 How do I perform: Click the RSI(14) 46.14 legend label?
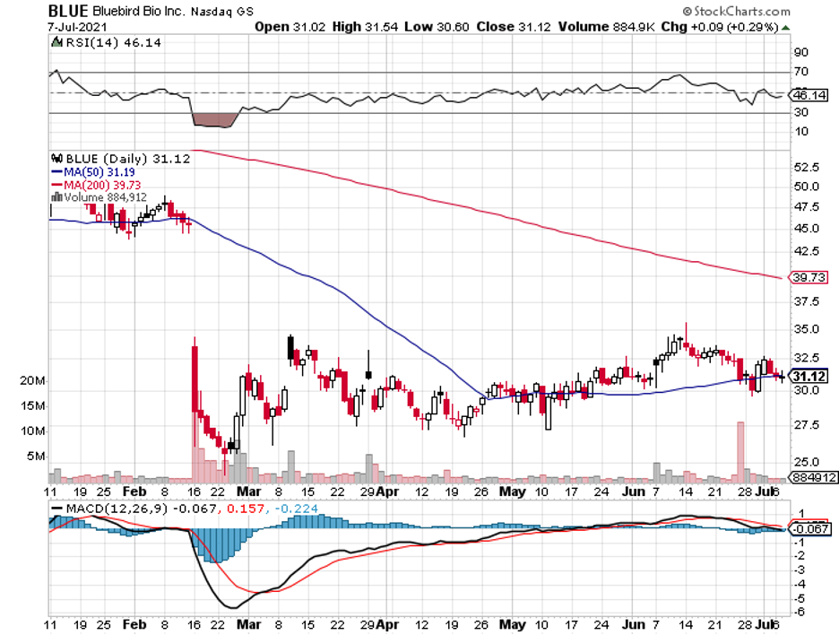pos(113,42)
